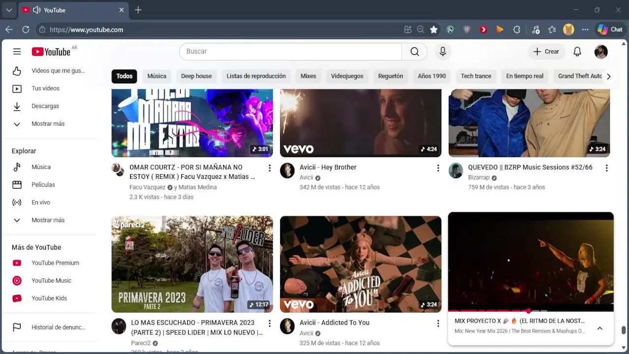629x354 pixels.
Task: Select the Todos filter chip
Action: [124, 76]
